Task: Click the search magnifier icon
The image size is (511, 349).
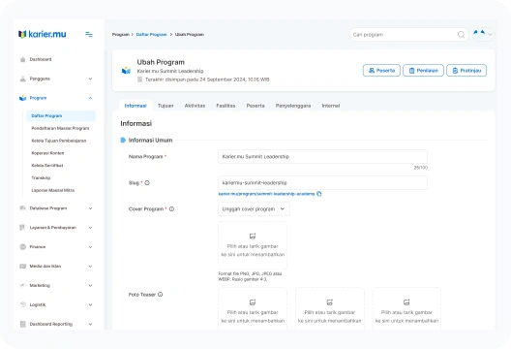Action: click(461, 35)
